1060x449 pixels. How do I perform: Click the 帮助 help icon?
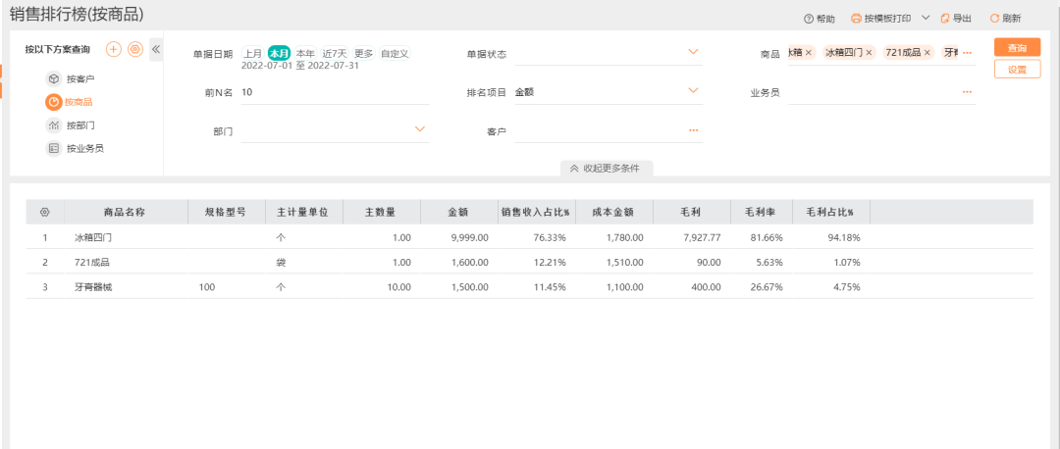tap(809, 19)
